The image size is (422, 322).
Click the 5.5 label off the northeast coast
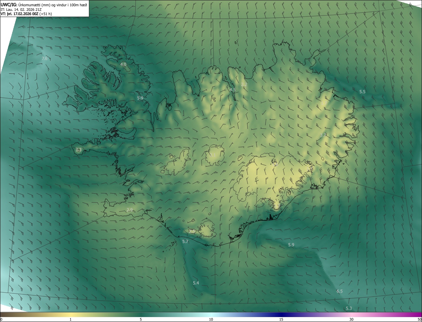point(362,92)
